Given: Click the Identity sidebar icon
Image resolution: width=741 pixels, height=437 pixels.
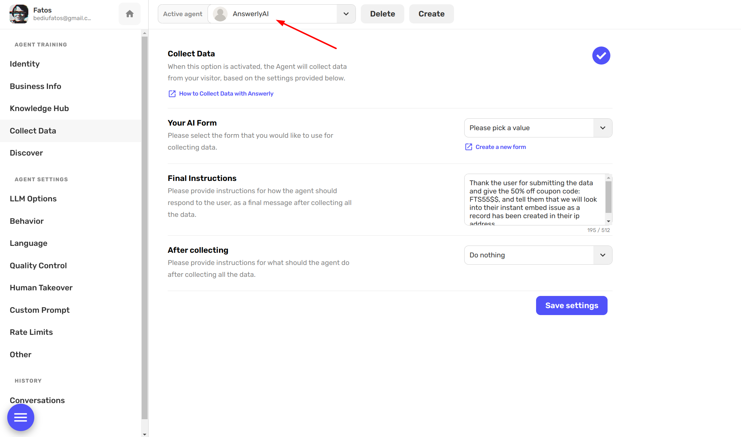Looking at the screenshot, I should point(24,64).
